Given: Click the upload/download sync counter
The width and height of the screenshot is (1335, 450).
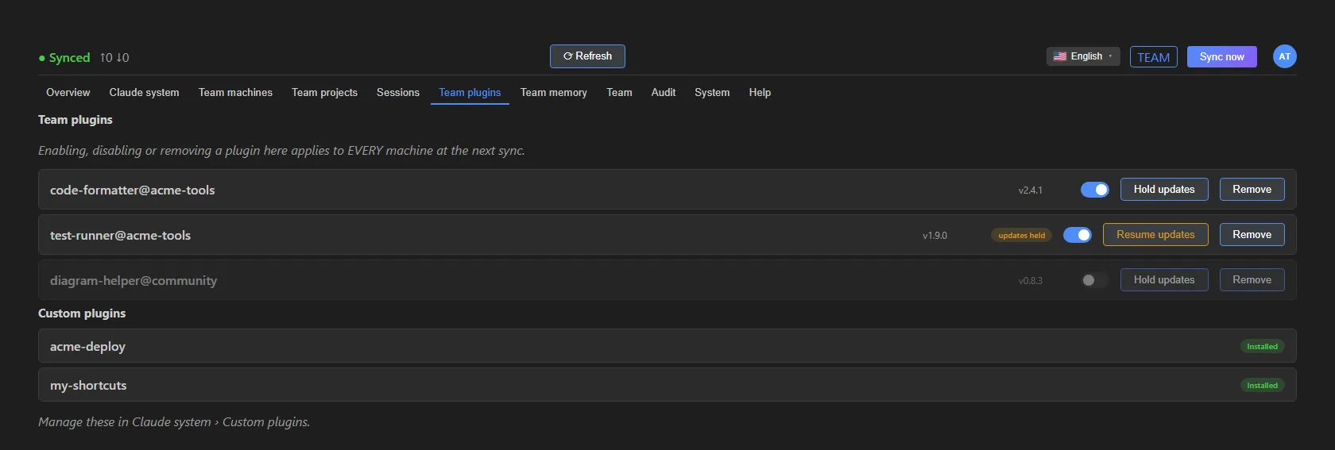Looking at the screenshot, I should tap(114, 58).
